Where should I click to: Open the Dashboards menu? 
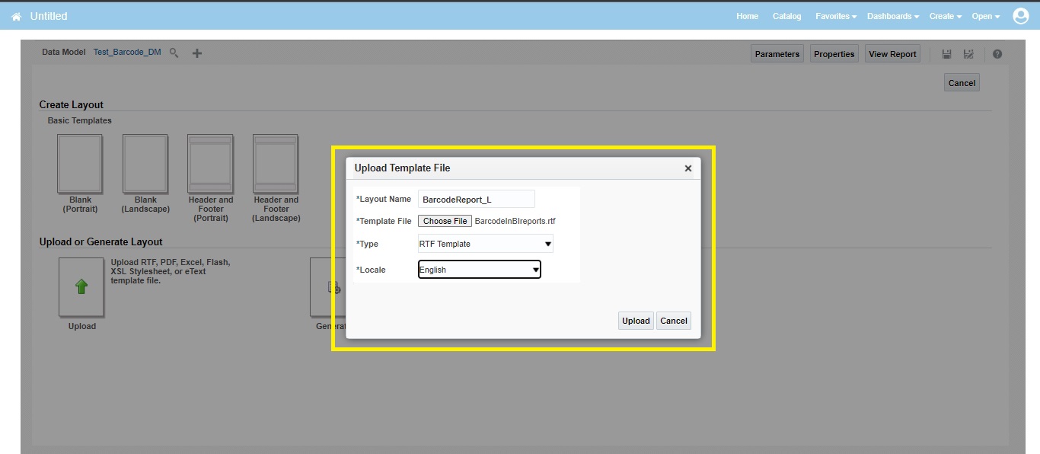pos(892,15)
